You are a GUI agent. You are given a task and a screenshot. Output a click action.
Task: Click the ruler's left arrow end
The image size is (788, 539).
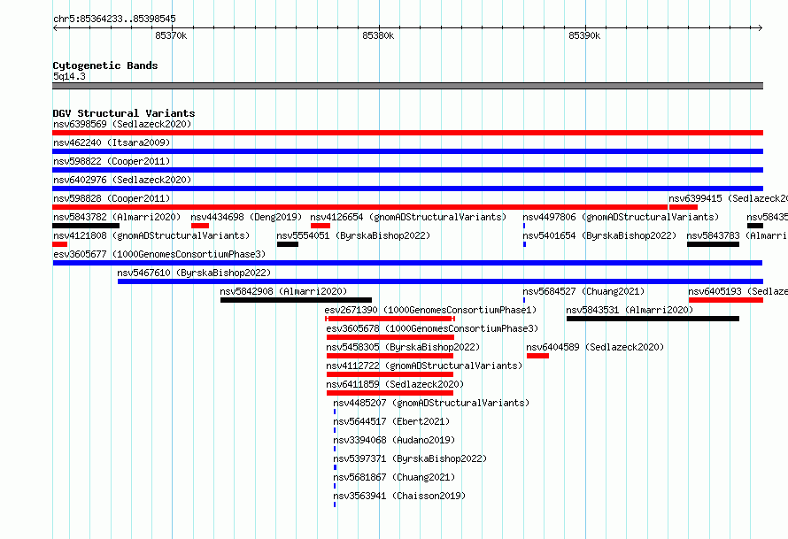point(55,27)
